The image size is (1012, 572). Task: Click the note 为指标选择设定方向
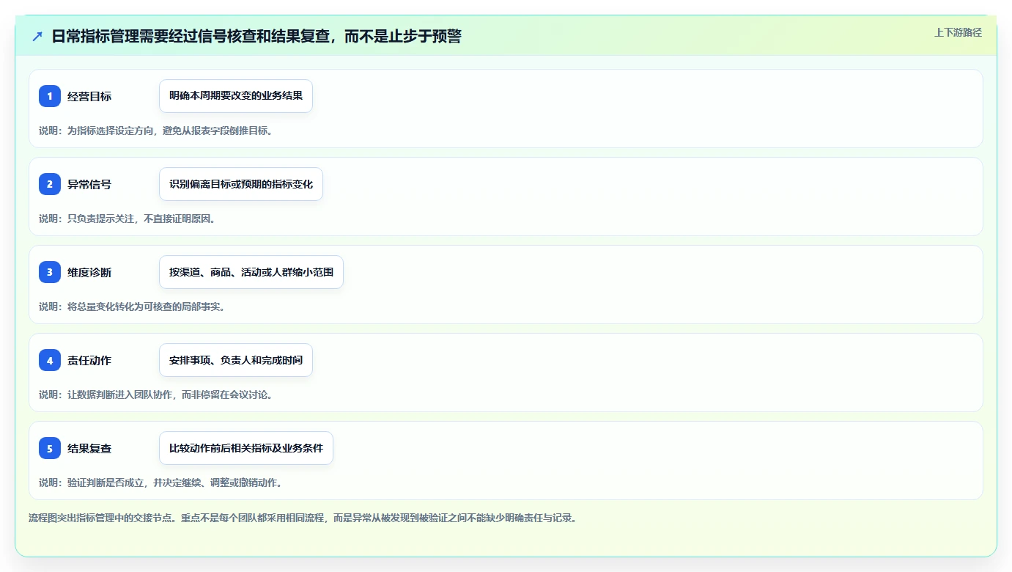156,131
